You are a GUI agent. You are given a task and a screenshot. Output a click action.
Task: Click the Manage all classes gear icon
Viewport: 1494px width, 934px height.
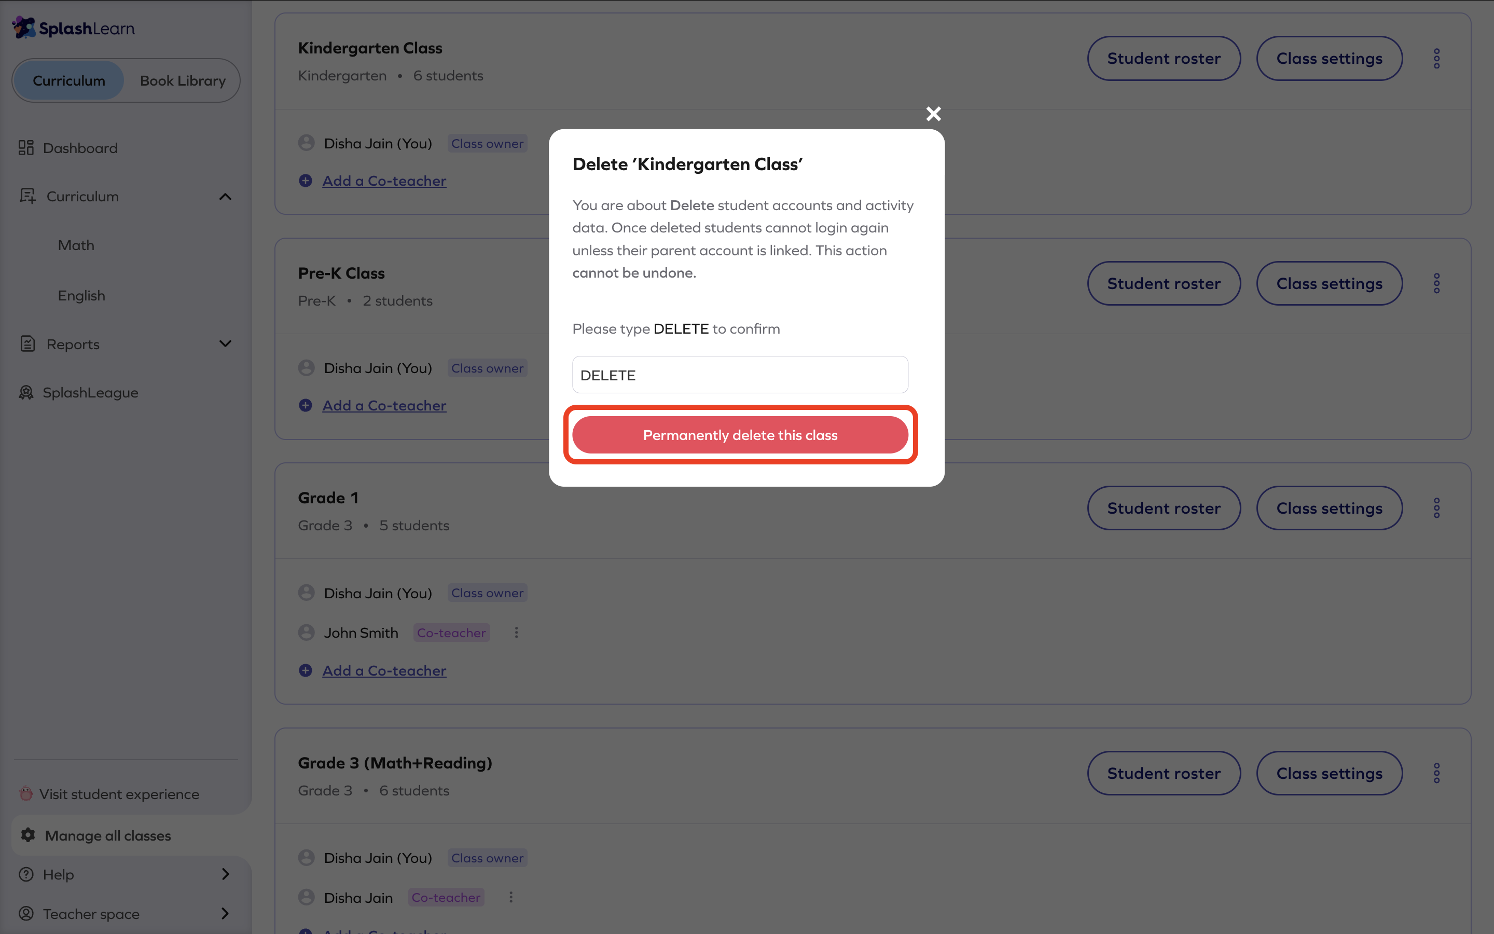tap(28, 835)
